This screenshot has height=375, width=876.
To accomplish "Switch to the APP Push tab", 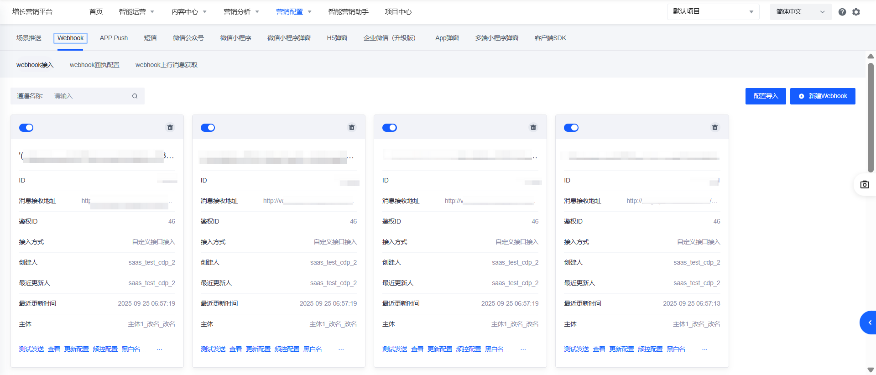I will (x=114, y=38).
